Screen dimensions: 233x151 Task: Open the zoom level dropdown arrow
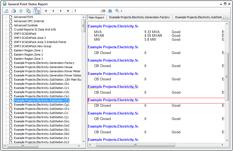[x=121, y=11]
